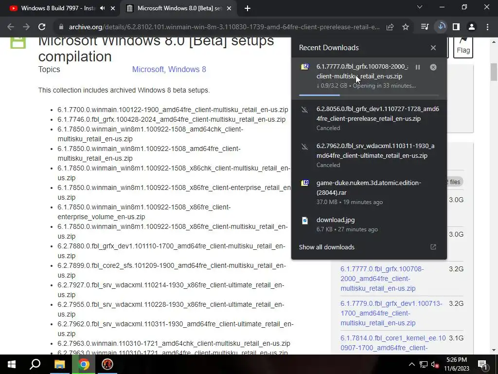Image resolution: width=498 pixels, height=374 pixels.
Task: Select 6.1.7700.0.winmain.100122-1900 list item text
Action: tap(173, 110)
